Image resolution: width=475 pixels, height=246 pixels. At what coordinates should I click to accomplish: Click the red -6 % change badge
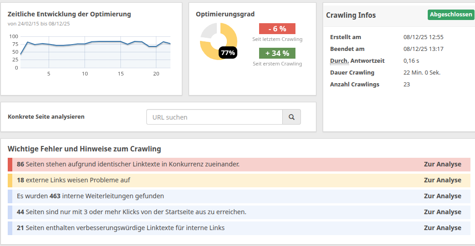(277, 29)
